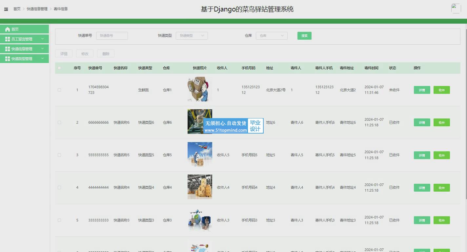Click the 详情 button above the table
Viewport: 467px width, 252px height.
click(x=64, y=54)
